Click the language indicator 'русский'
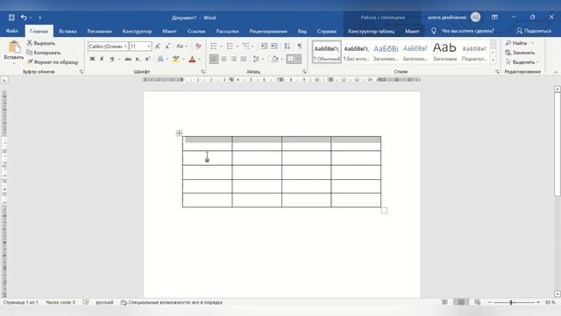 [x=104, y=302]
